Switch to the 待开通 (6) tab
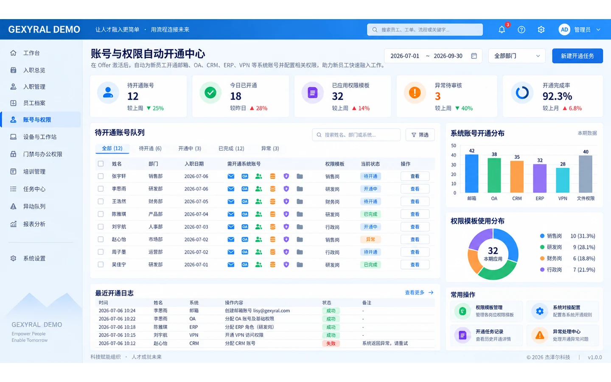The width and height of the screenshot is (611, 382). tap(150, 149)
